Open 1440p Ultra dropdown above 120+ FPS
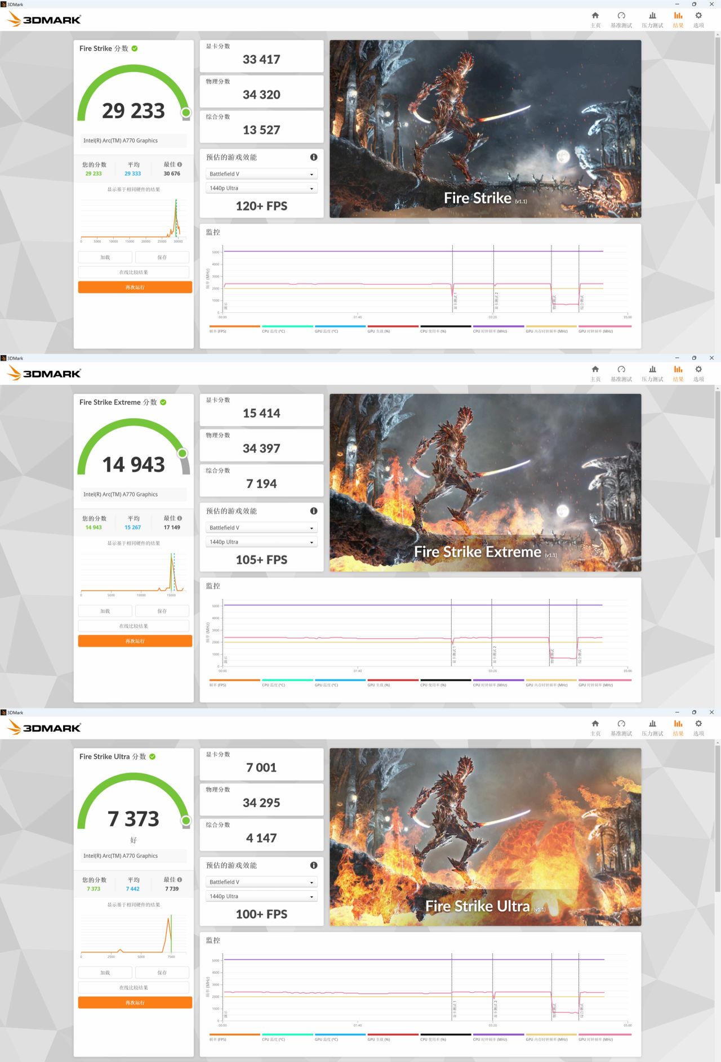The height and width of the screenshot is (1062, 721). [x=261, y=189]
